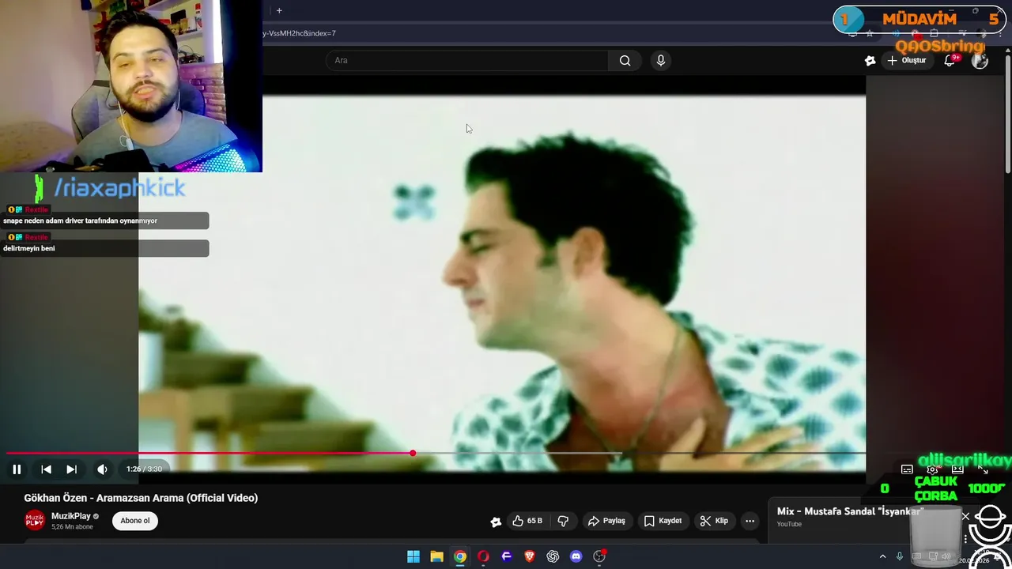Switch to theater mode view

coord(957,469)
